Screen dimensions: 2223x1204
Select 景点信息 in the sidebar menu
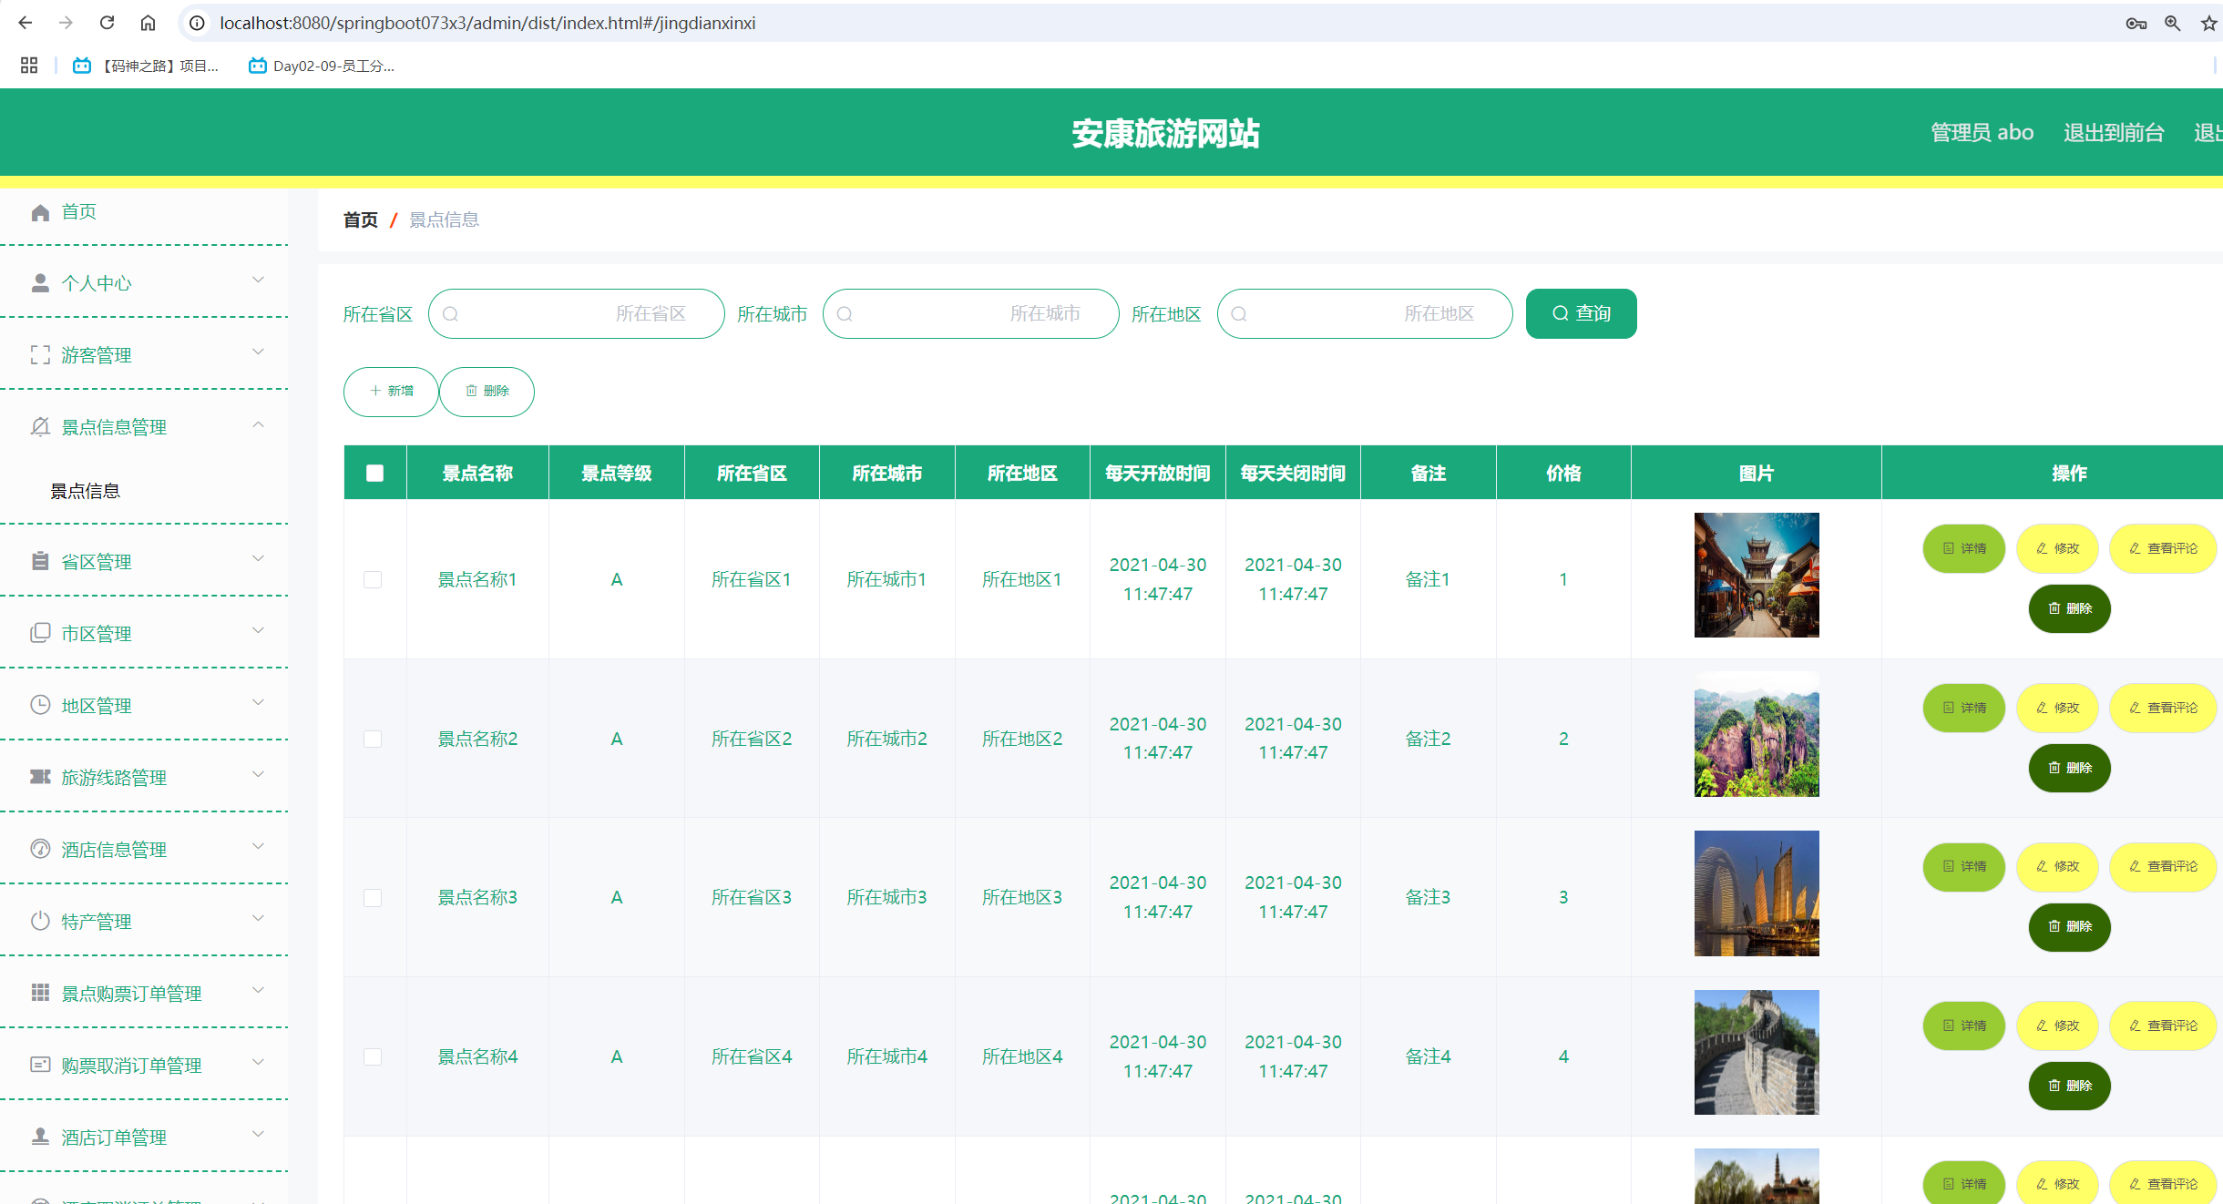pyautogui.click(x=85, y=490)
